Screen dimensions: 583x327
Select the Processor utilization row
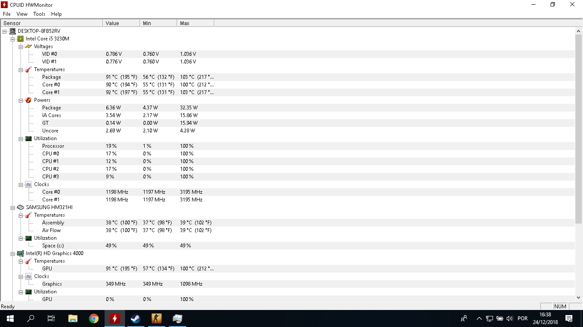pos(288,146)
